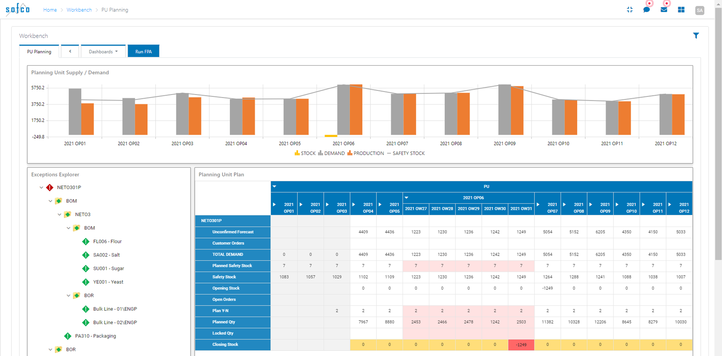Collapse the 2021 OP06 column group
722x356 pixels.
point(407,198)
